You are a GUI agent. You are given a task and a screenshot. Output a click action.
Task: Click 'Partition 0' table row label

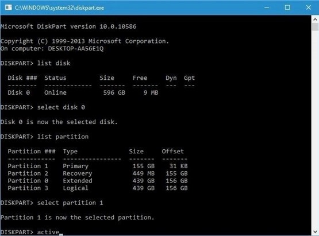tap(28, 181)
